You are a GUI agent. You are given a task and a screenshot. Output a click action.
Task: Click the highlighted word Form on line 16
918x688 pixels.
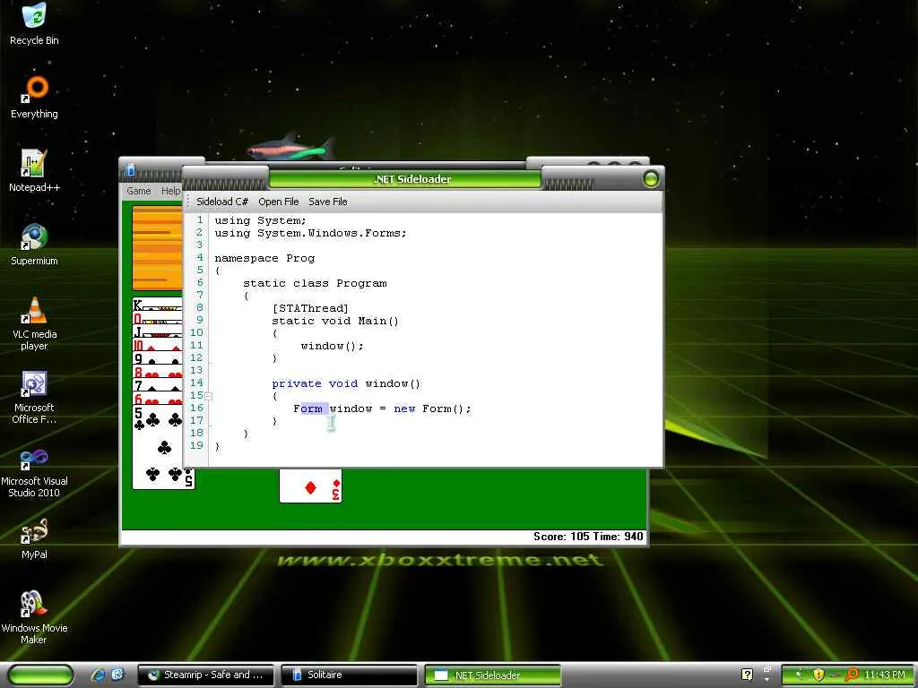tap(308, 408)
